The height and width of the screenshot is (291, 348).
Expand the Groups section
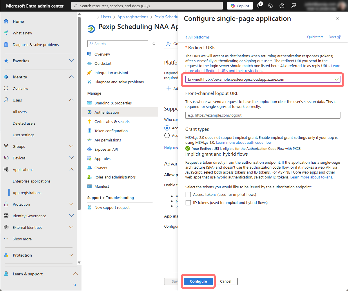coord(71,146)
